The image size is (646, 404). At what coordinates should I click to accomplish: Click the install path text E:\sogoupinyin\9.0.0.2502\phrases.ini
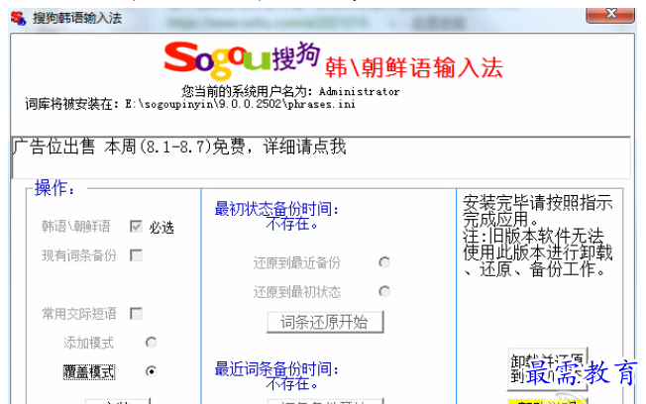click(x=240, y=104)
